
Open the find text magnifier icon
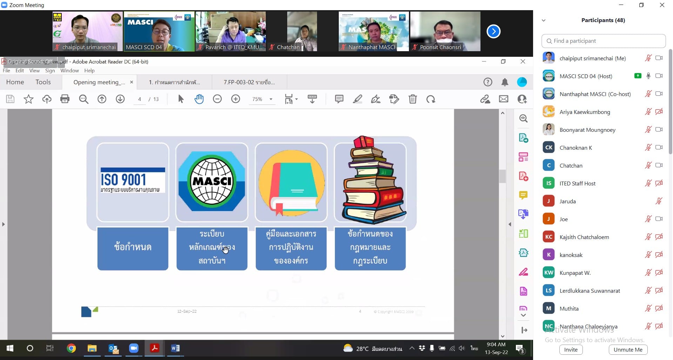(x=83, y=99)
